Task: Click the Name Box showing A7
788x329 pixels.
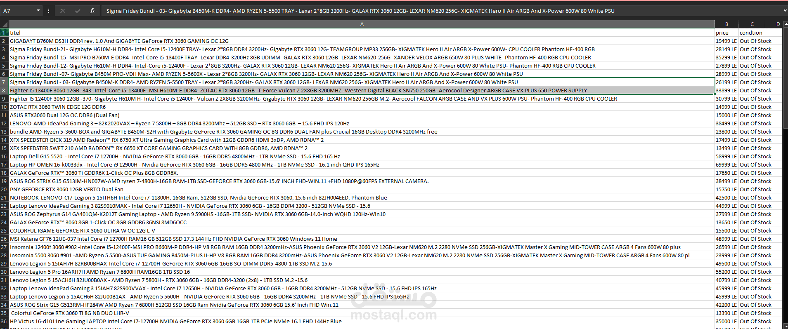Action: 18,11
